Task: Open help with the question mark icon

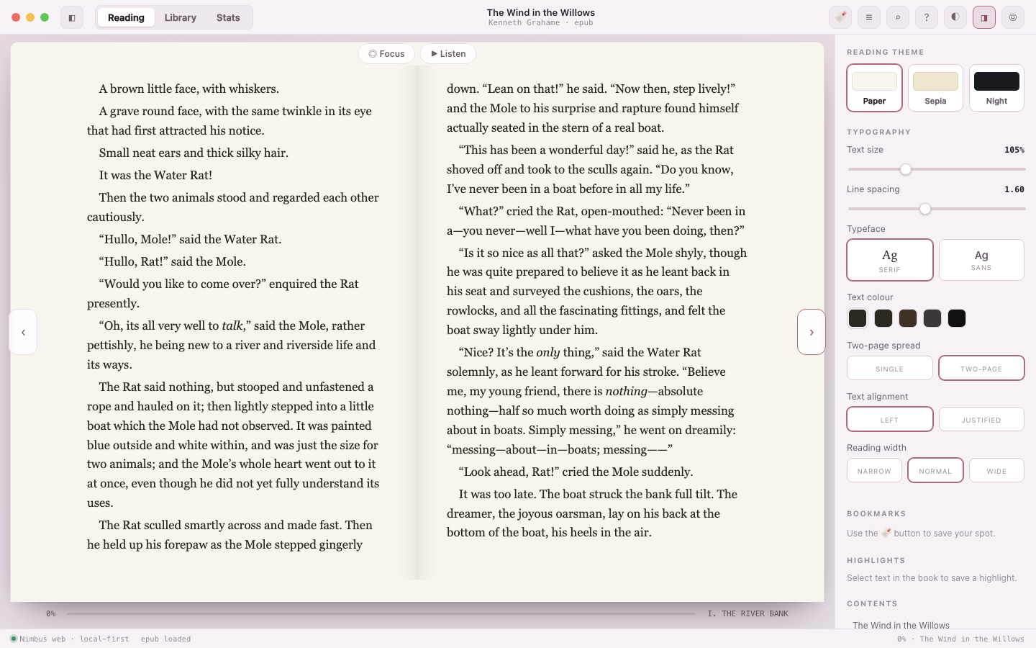Action: pos(927,17)
